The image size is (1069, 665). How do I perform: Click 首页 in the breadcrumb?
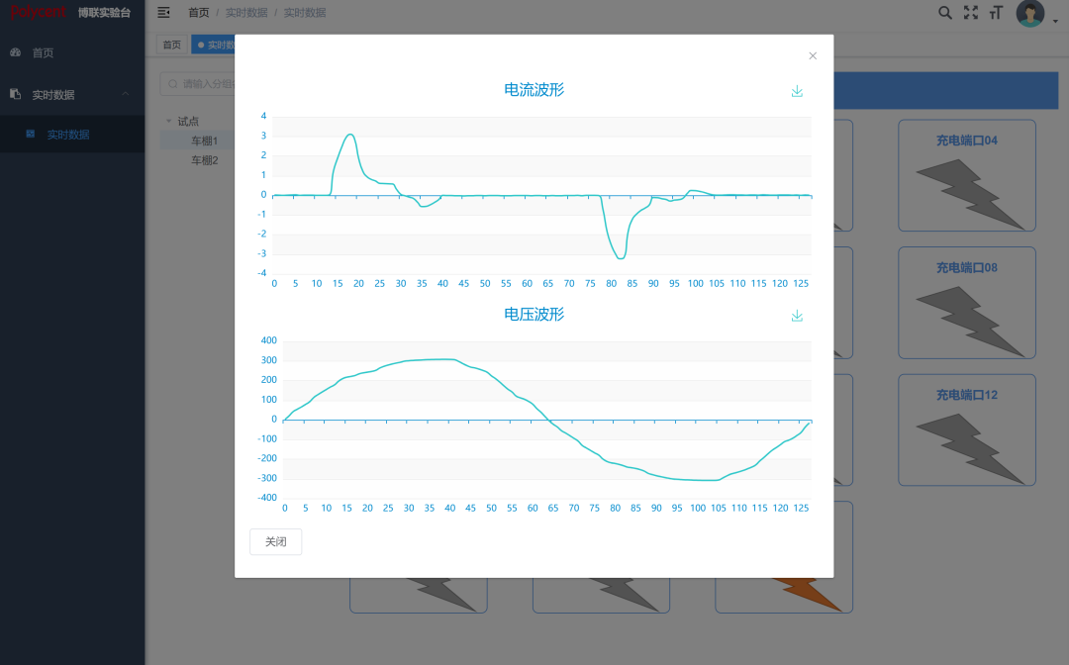click(x=199, y=13)
